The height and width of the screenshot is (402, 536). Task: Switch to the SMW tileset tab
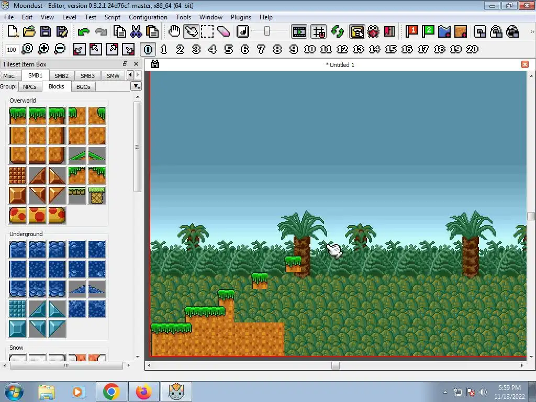click(x=113, y=76)
